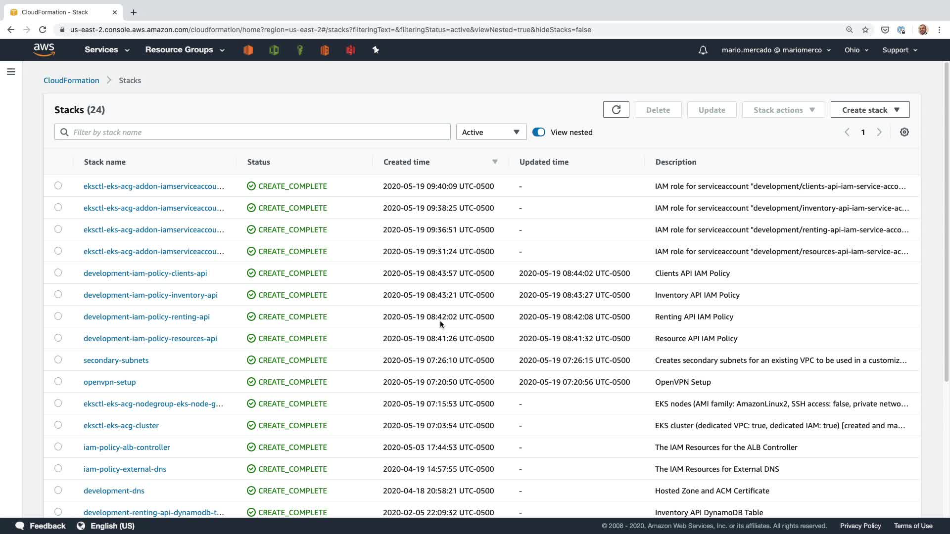Click the pin shortcut icon in navbar

click(376, 50)
